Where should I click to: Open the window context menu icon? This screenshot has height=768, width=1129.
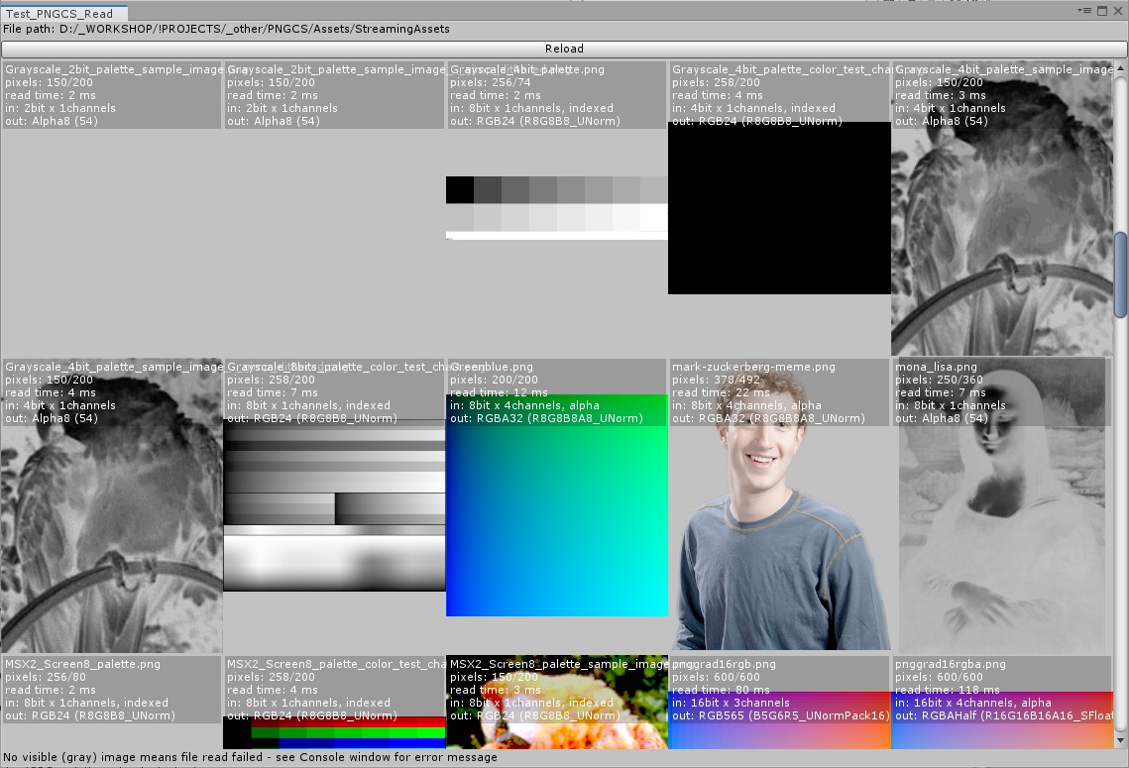[x=1084, y=11]
